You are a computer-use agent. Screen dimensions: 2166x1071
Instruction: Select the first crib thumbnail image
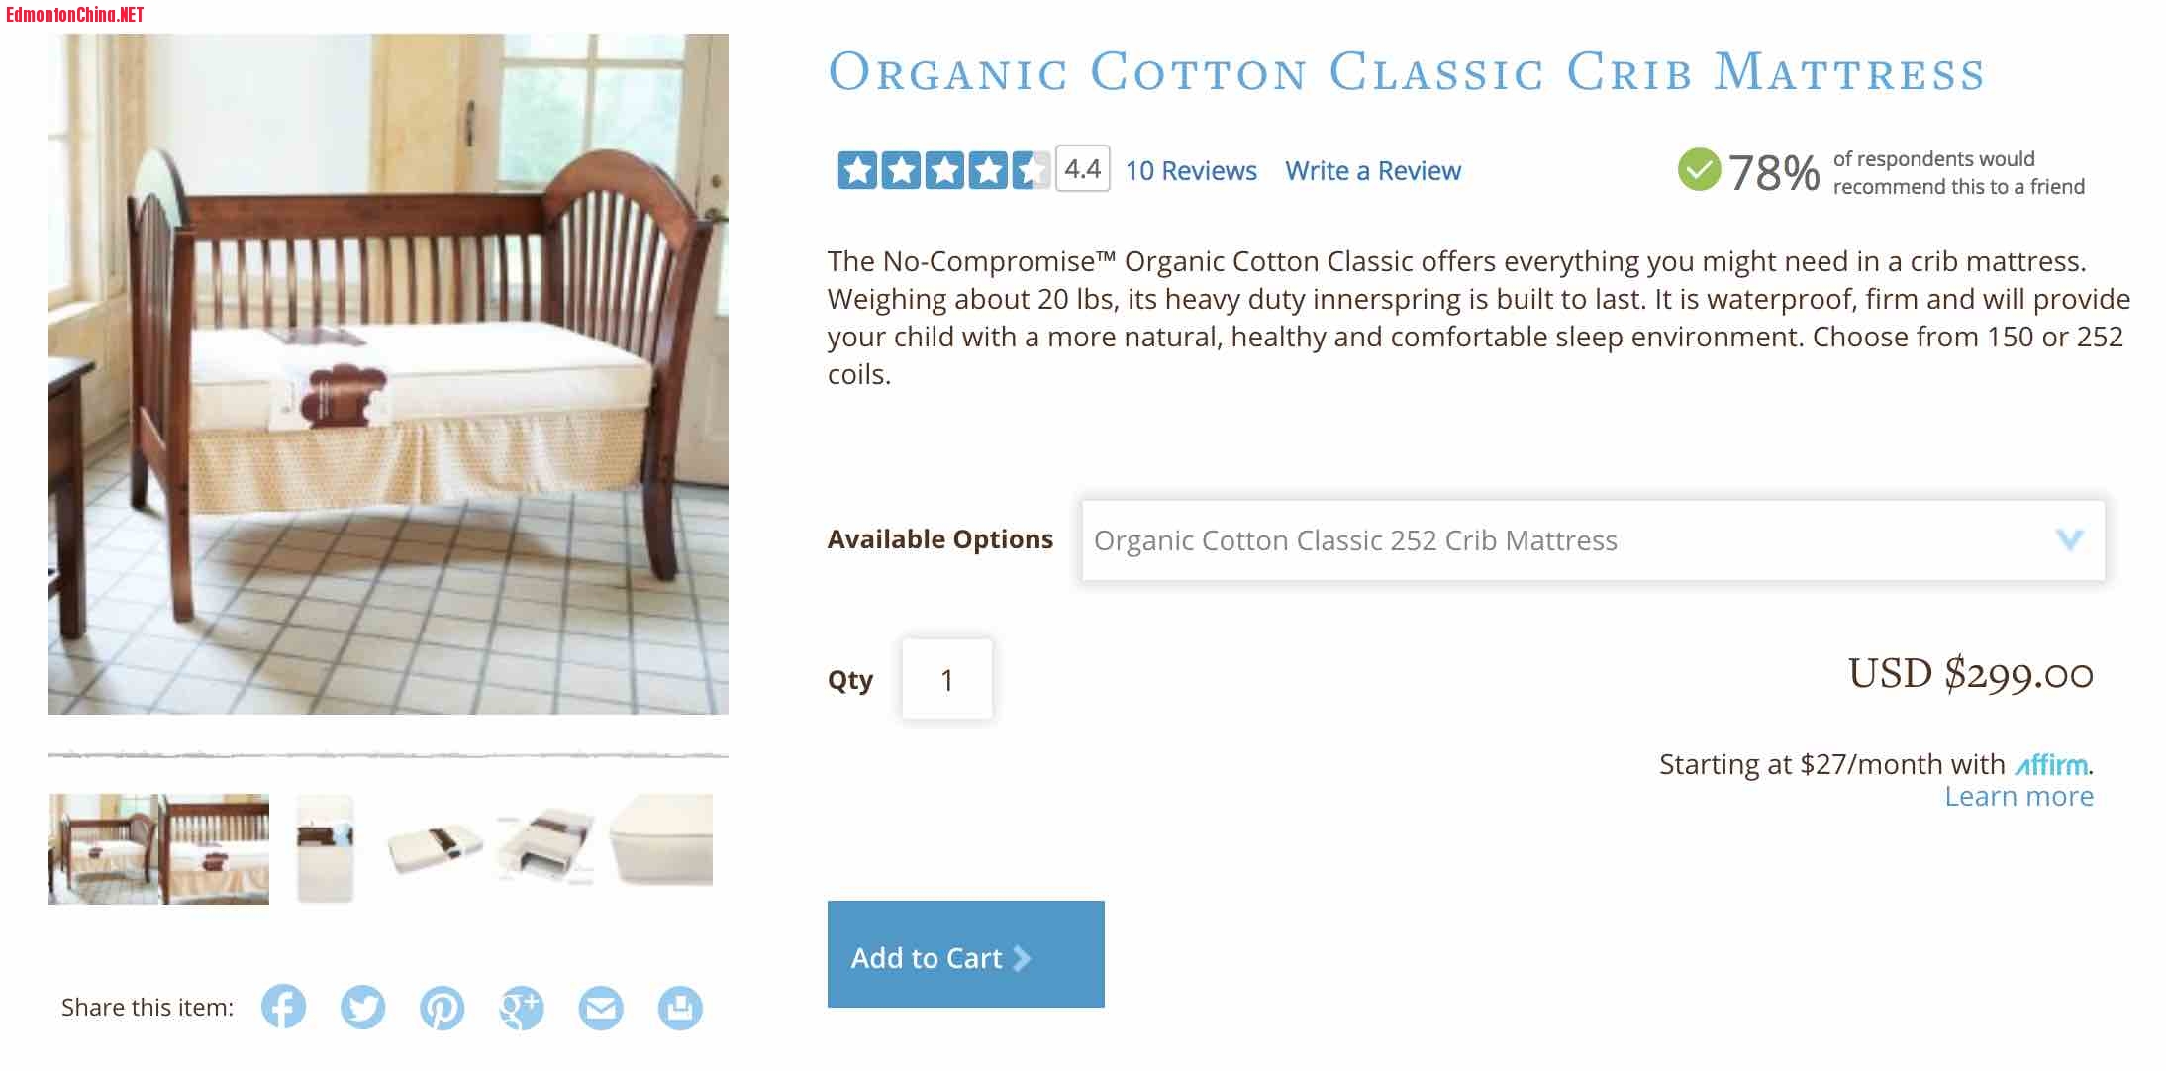(x=103, y=848)
